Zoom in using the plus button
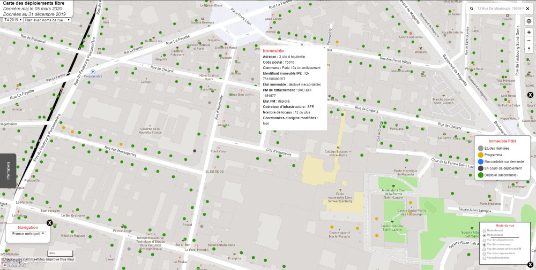This screenshot has height=270, width=536. click(x=529, y=32)
